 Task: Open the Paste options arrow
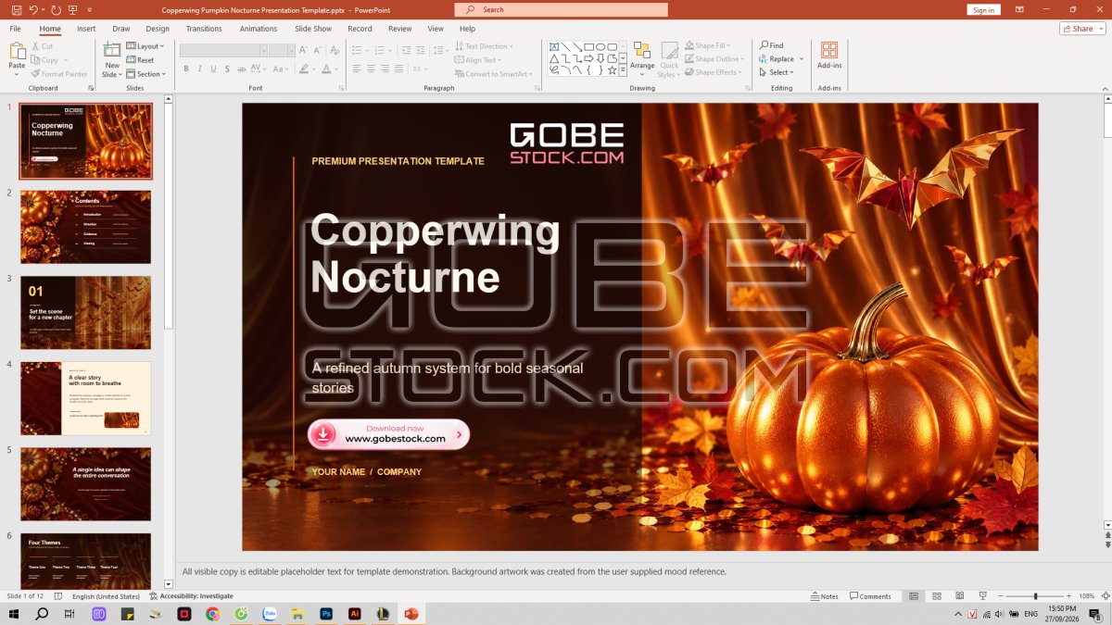pyautogui.click(x=17, y=74)
